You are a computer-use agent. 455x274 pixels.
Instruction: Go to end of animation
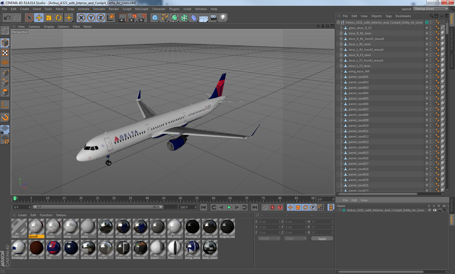pyautogui.click(x=255, y=207)
